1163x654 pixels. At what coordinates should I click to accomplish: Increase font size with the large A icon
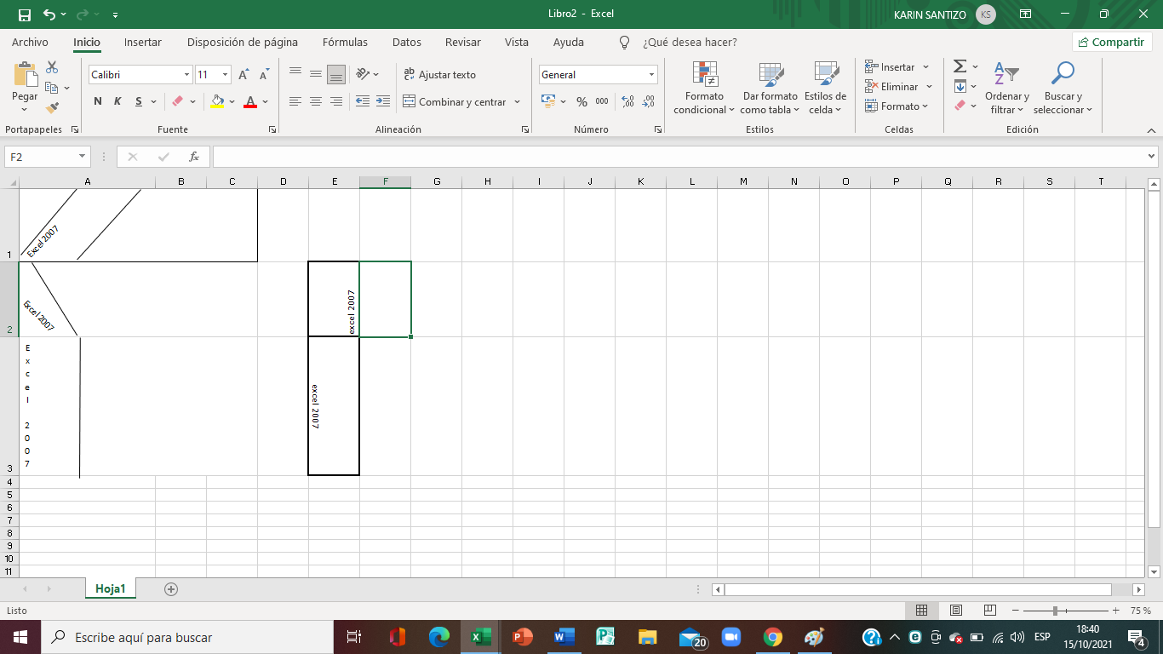pyautogui.click(x=243, y=75)
